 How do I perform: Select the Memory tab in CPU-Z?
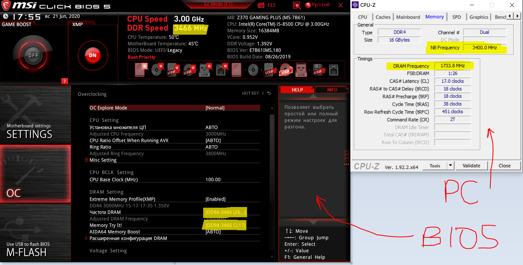[434, 16]
